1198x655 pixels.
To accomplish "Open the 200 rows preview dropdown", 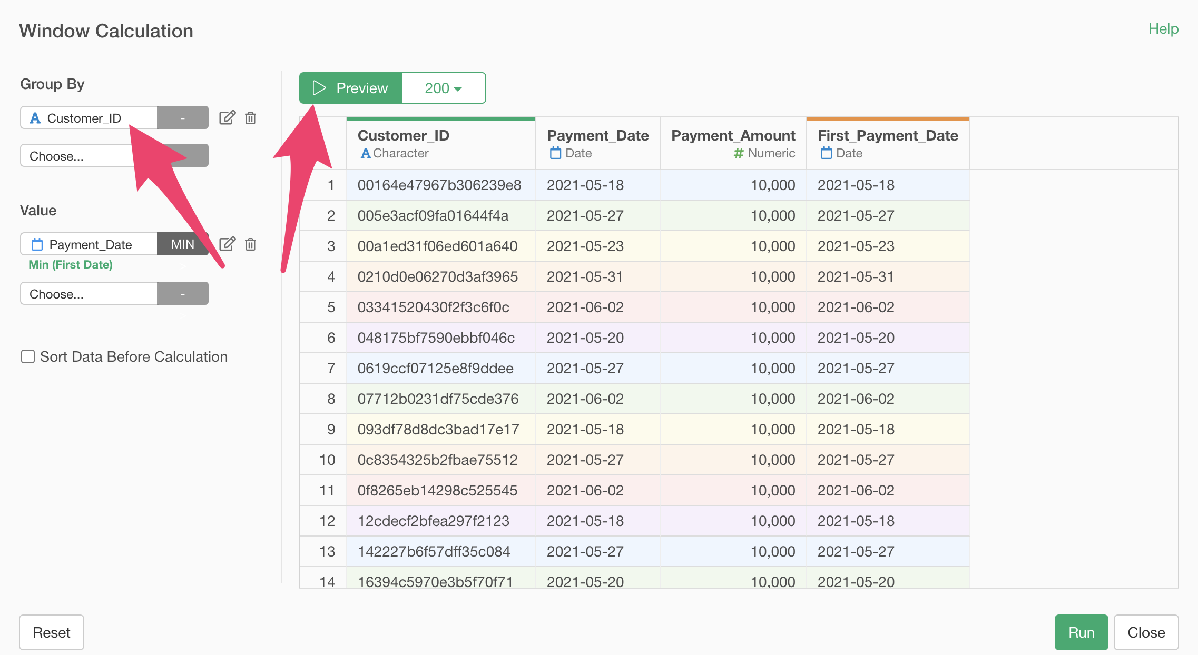I will (x=444, y=88).
